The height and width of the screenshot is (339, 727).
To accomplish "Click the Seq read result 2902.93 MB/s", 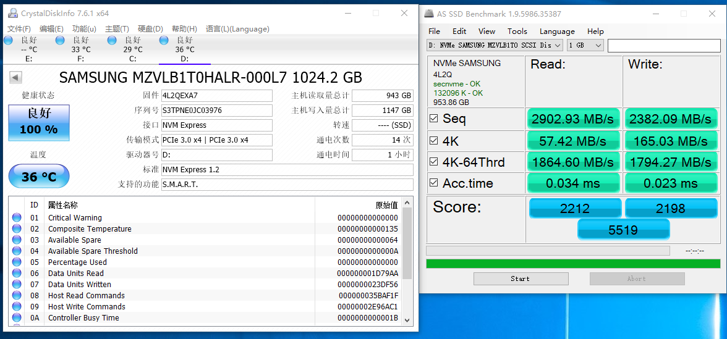I will coord(573,119).
